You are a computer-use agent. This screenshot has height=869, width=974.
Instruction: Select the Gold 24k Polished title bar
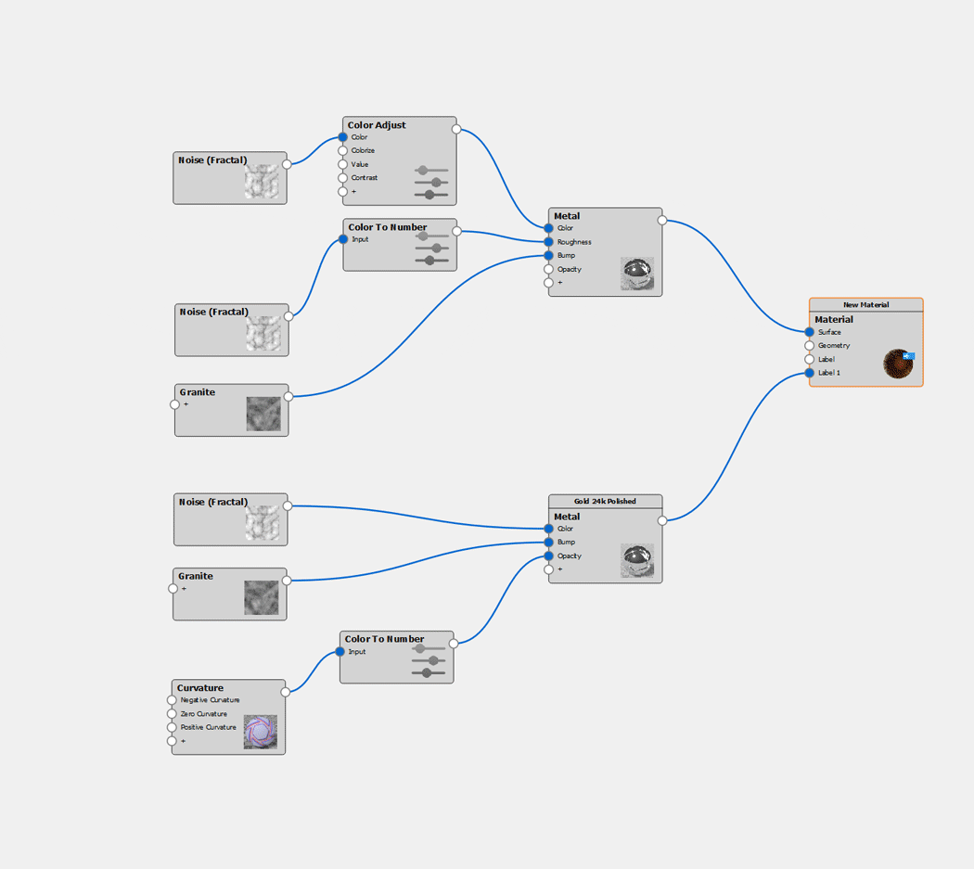pos(605,501)
